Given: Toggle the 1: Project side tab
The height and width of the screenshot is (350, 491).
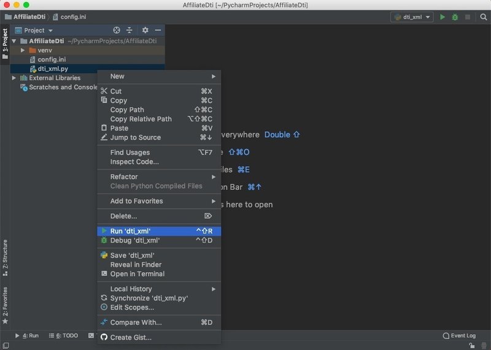Looking at the screenshot, I should (5, 44).
